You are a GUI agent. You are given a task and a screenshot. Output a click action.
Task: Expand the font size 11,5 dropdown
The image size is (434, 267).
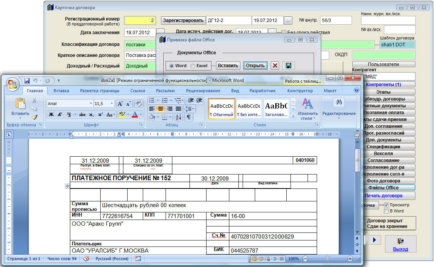[112, 104]
